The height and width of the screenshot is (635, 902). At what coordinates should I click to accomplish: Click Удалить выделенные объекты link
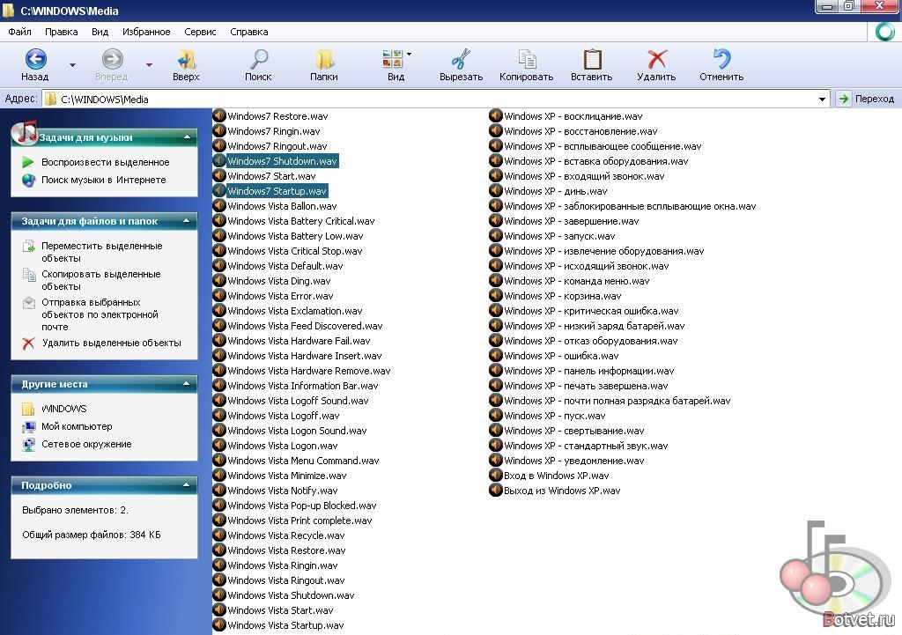(x=112, y=343)
